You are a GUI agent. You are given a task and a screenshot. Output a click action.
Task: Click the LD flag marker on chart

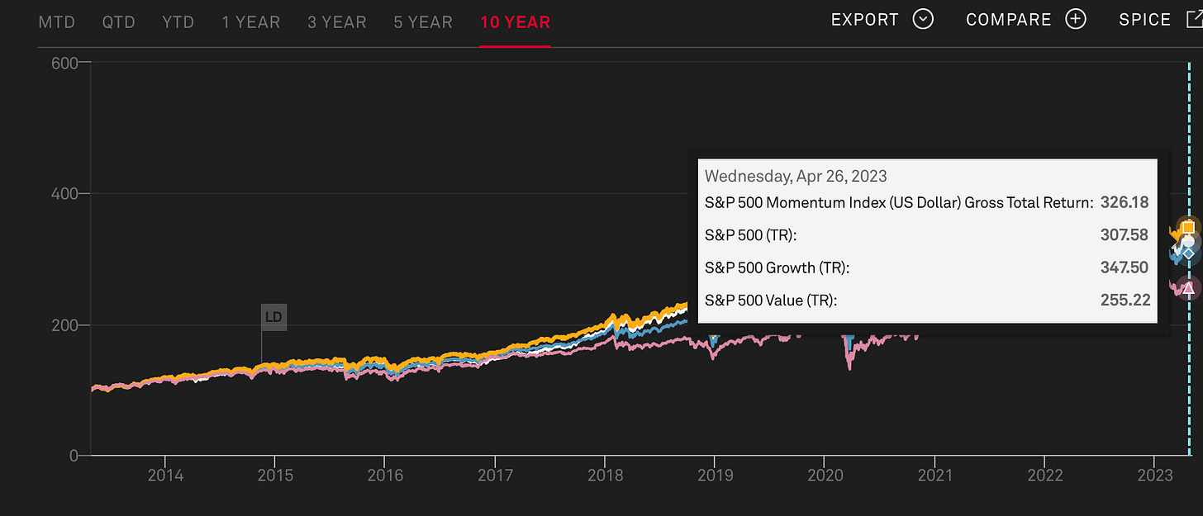click(274, 316)
